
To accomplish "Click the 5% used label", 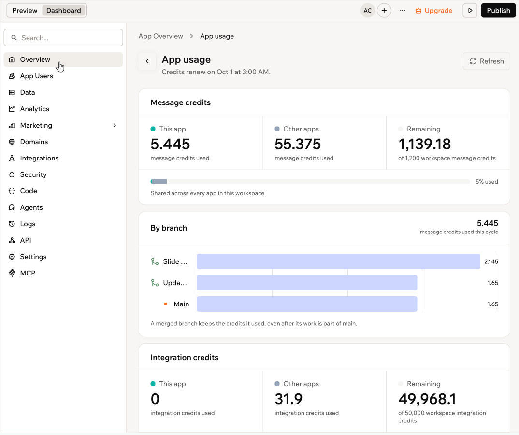I will point(487,181).
